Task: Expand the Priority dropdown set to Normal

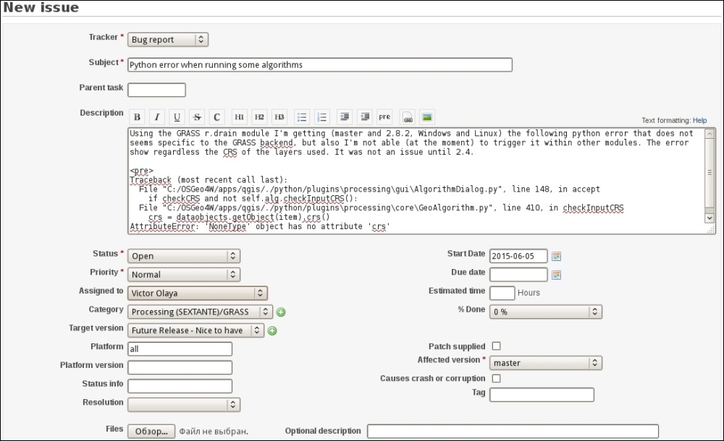Action: click(x=184, y=275)
